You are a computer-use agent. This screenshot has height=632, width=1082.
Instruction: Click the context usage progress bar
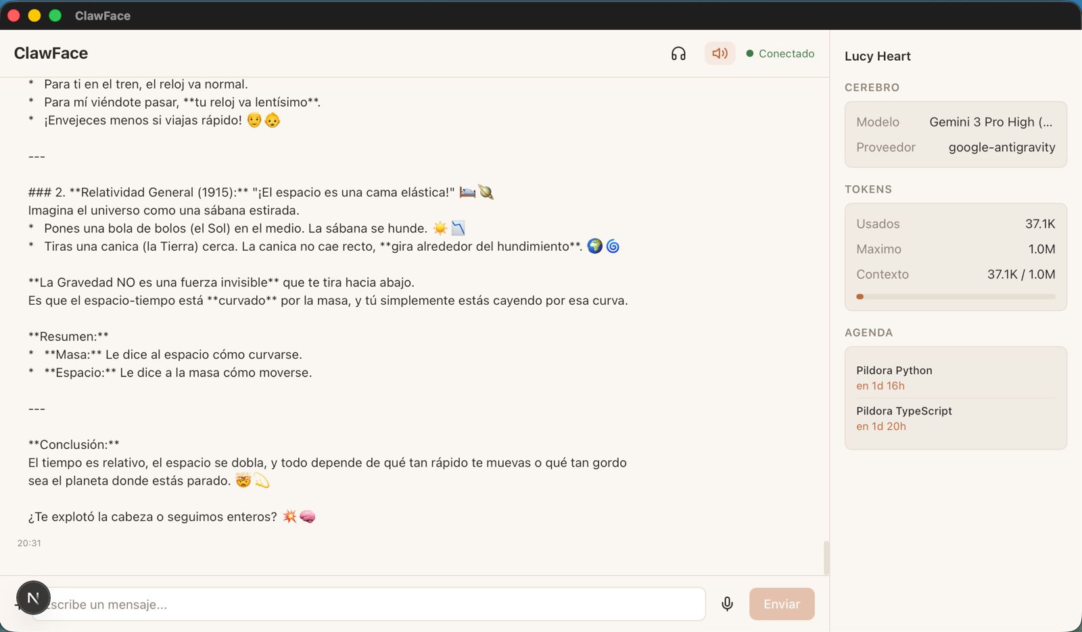(956, 296)
